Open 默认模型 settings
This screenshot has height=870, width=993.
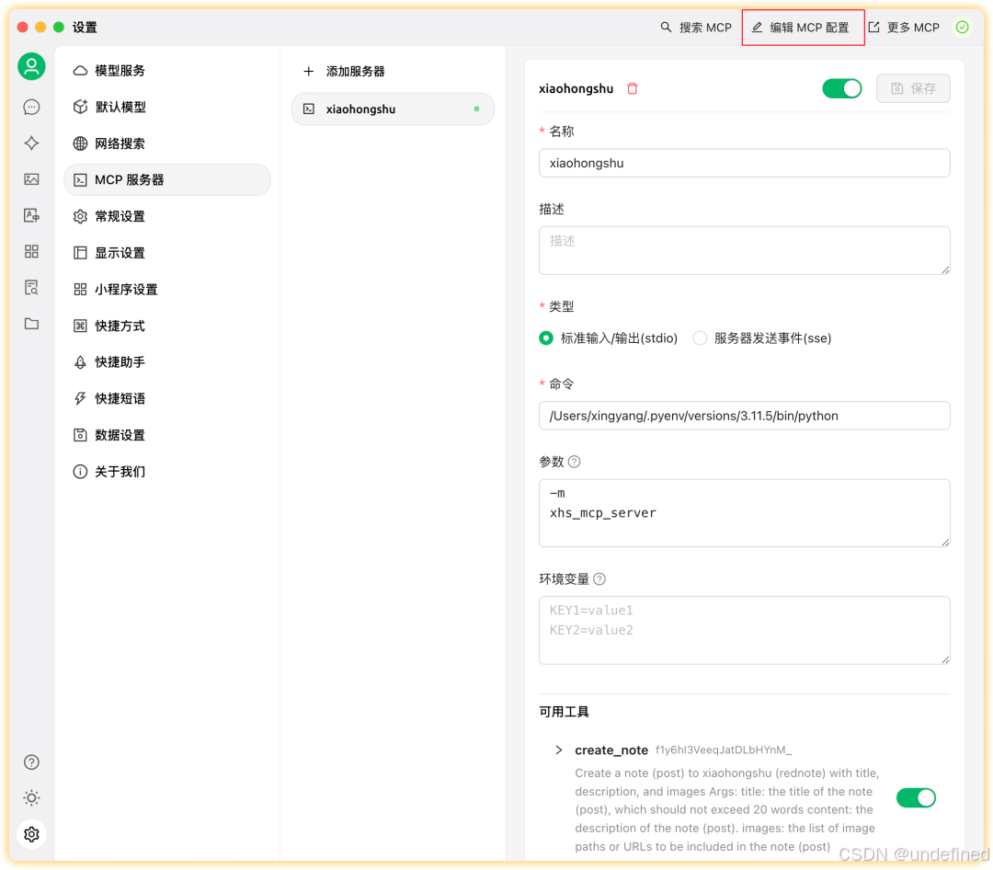coord(167,107)
